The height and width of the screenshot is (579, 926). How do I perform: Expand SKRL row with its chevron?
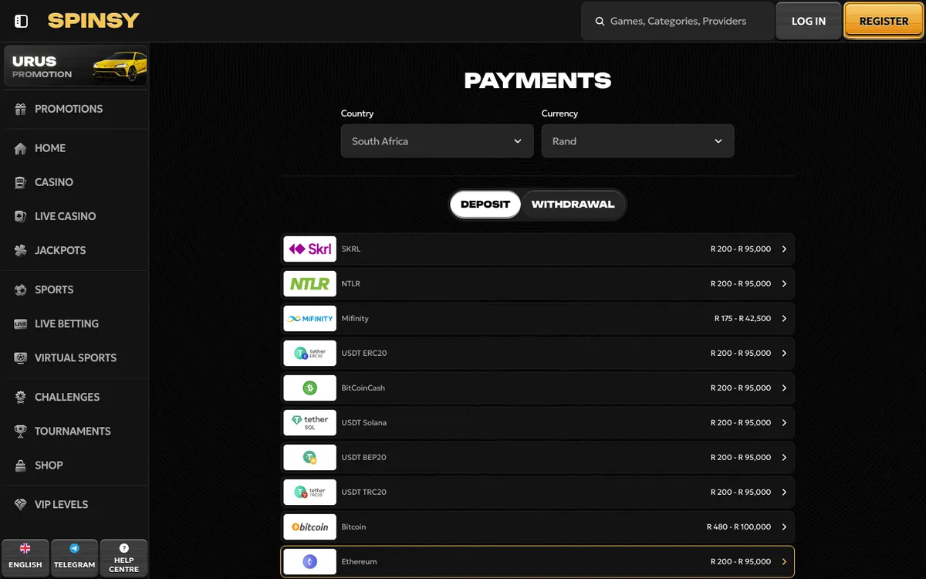click(784, 249)
